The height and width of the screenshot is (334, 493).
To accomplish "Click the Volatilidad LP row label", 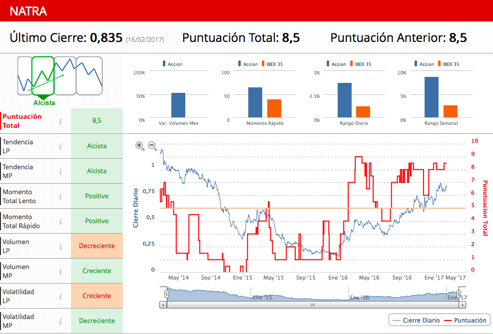I will pyautogui.click(x=18, y=296).
